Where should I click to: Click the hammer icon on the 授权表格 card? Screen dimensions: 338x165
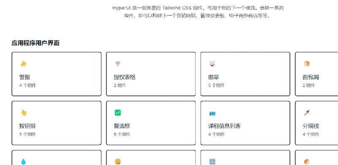(118, 64)
